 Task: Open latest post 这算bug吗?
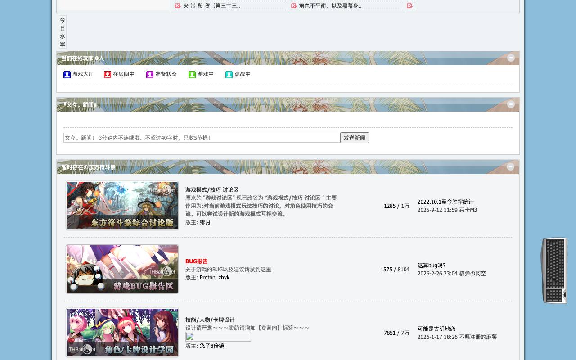[x=432, y=265]
